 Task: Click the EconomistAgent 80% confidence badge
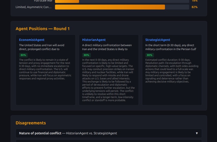tap(23, 55)
